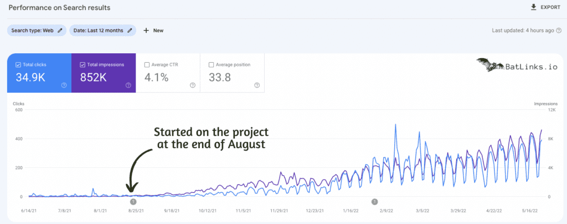567x224 pixels.
Task: Uncheck the Total clicks checkbox
Action: tap(18, 65)
